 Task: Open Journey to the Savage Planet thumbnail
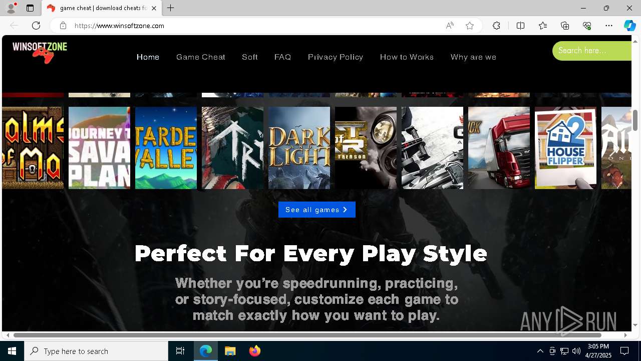click(x=99, y=148)
